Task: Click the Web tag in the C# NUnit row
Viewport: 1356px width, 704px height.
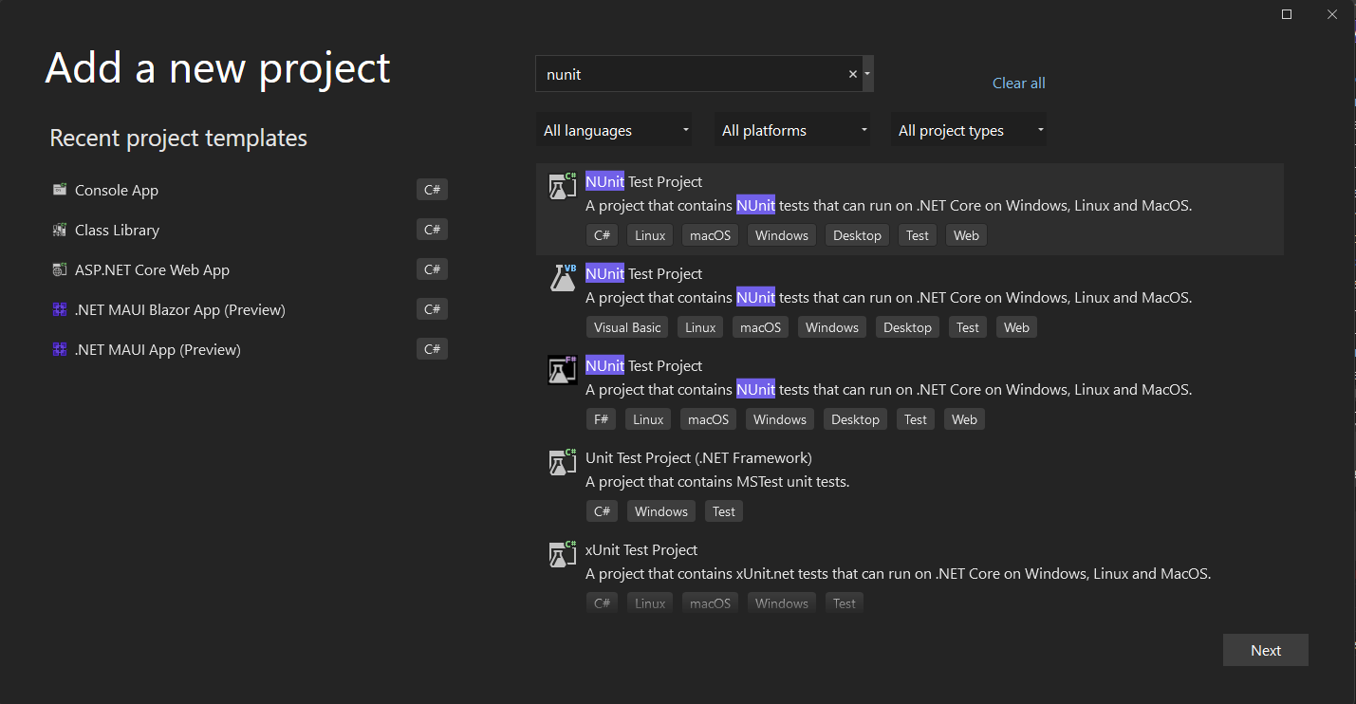Action: pos(966,235)
